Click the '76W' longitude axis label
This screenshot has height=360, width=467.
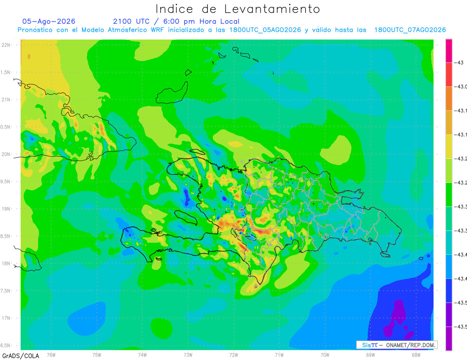point(51,355)
